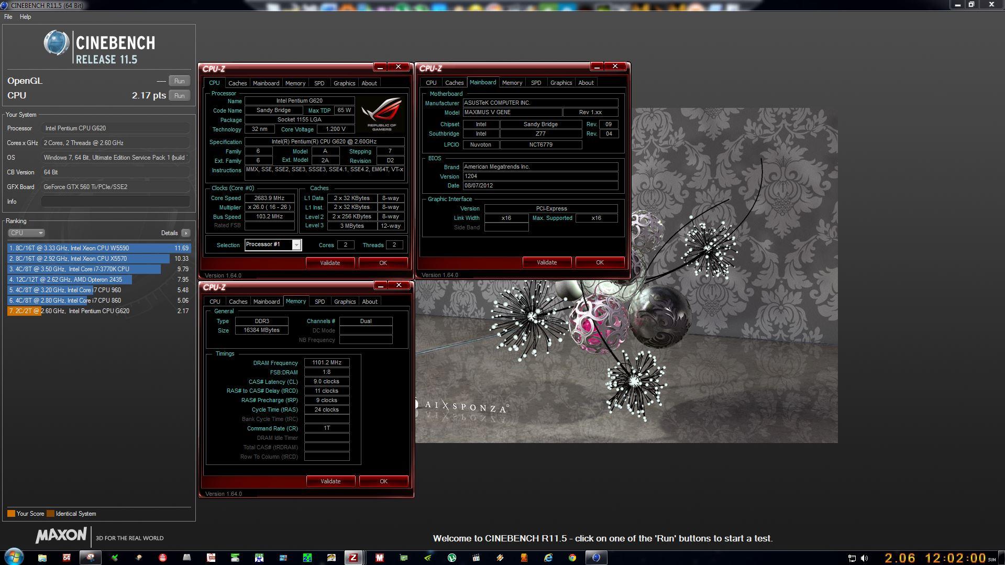1005x565 pixels.
Task: Click Validate in the CPU-Z Mainboard window
Action: point(547,262)
